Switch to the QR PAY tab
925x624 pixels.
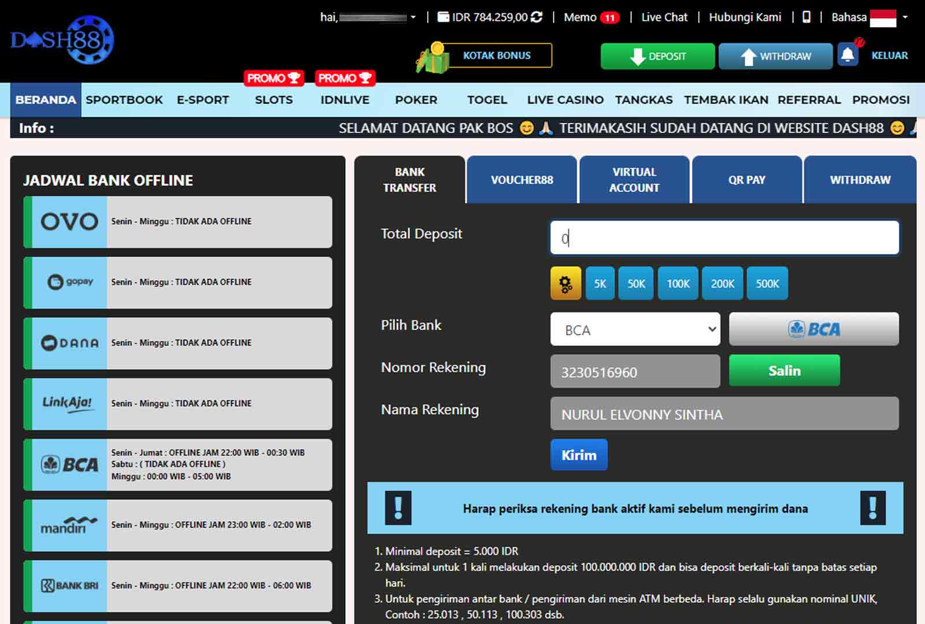[x=746, y=180]
